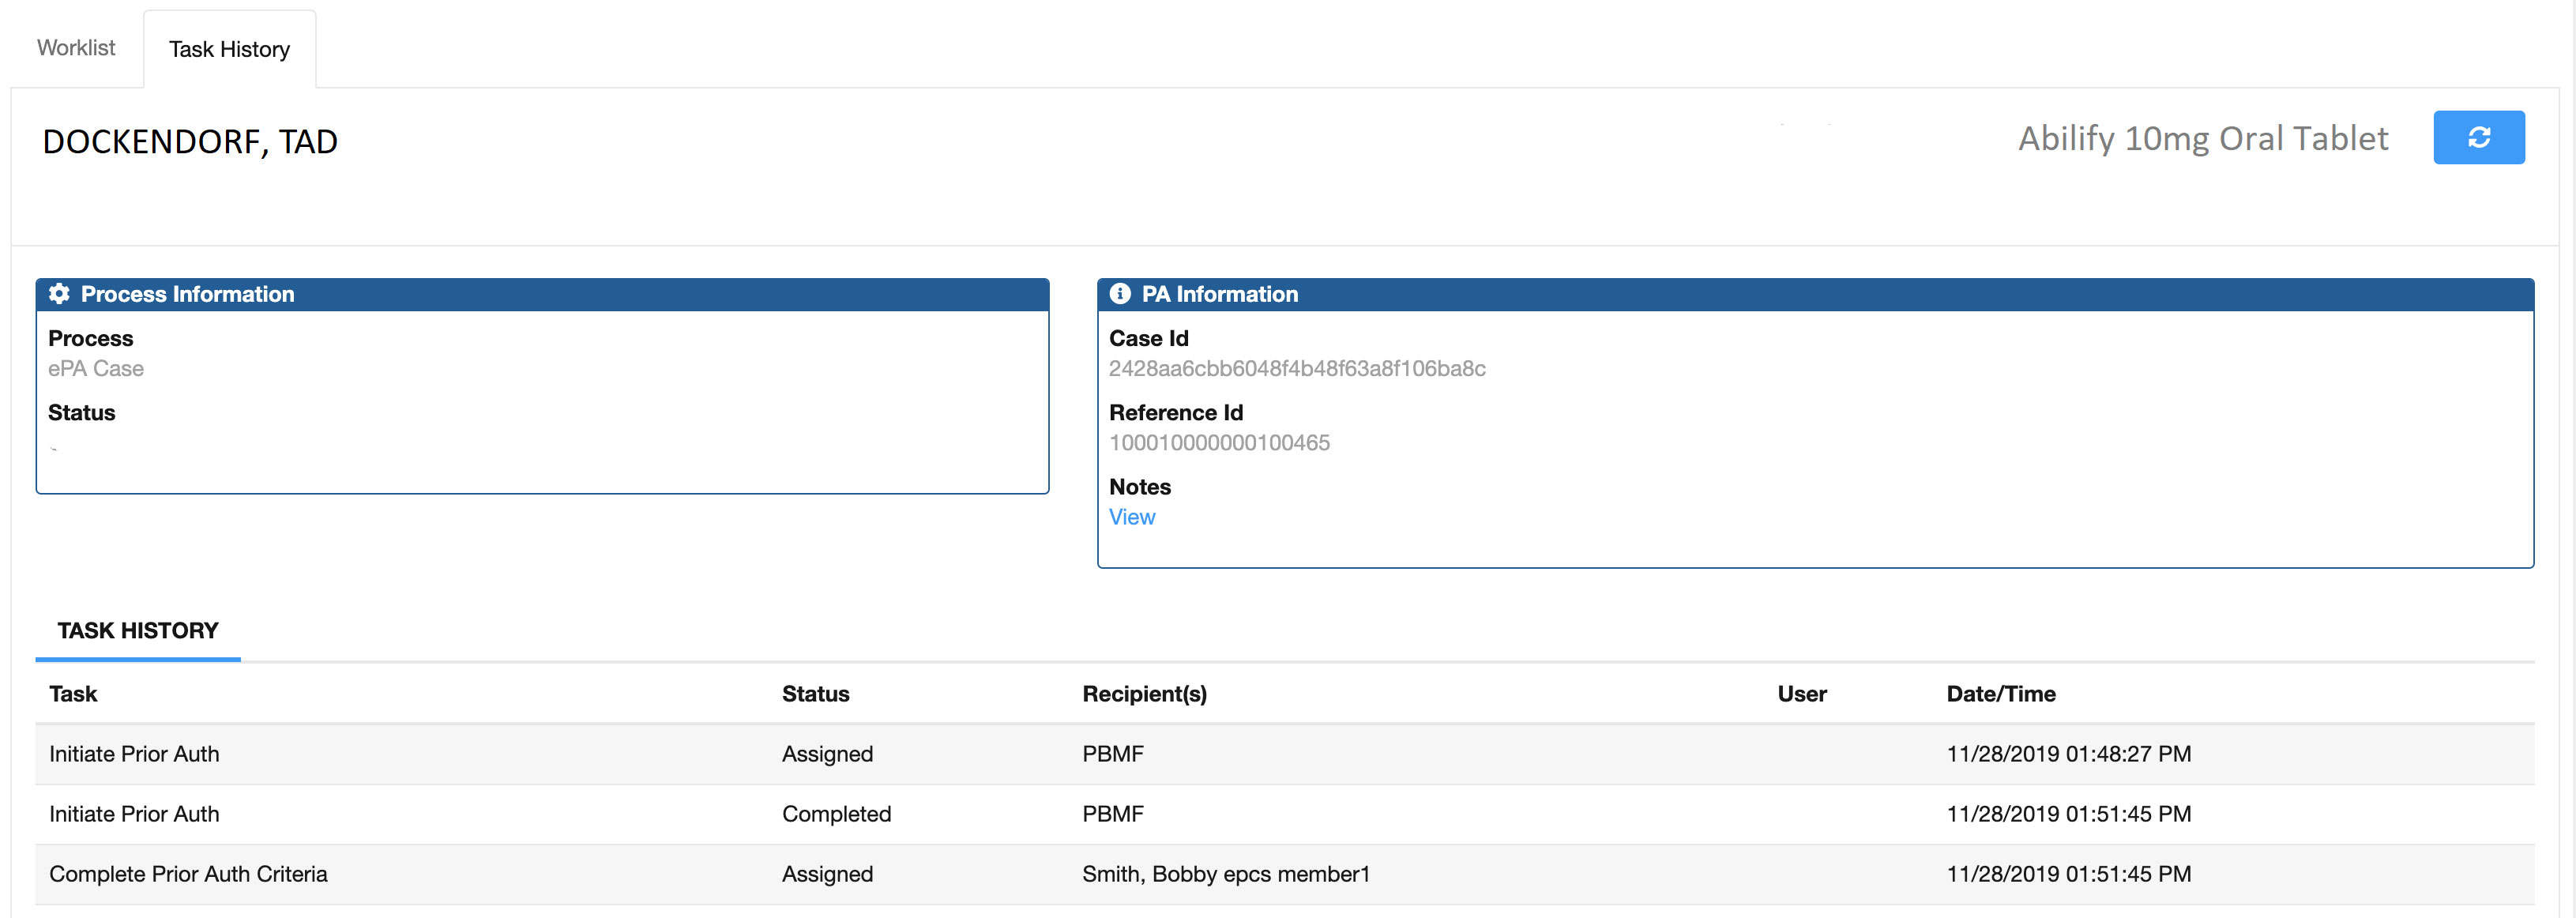
Task: Select the TASK HISTORY section label
Action: [x=137, y=630]
